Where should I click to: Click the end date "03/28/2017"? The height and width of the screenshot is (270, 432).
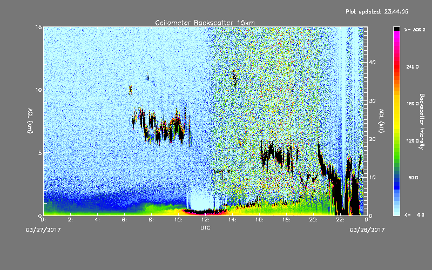367,230
